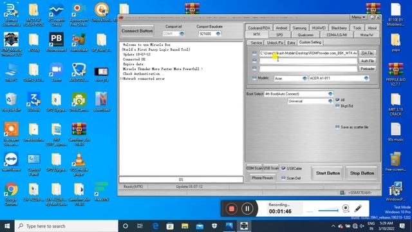
Task: Enable Save as scatter file checkbox
Action: (337, 127)
